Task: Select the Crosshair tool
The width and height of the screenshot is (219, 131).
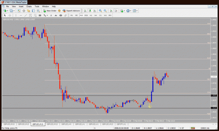Action: click(x=10, y=15)
